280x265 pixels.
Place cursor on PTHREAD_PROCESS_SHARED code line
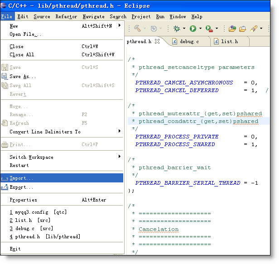coord(175,144)
